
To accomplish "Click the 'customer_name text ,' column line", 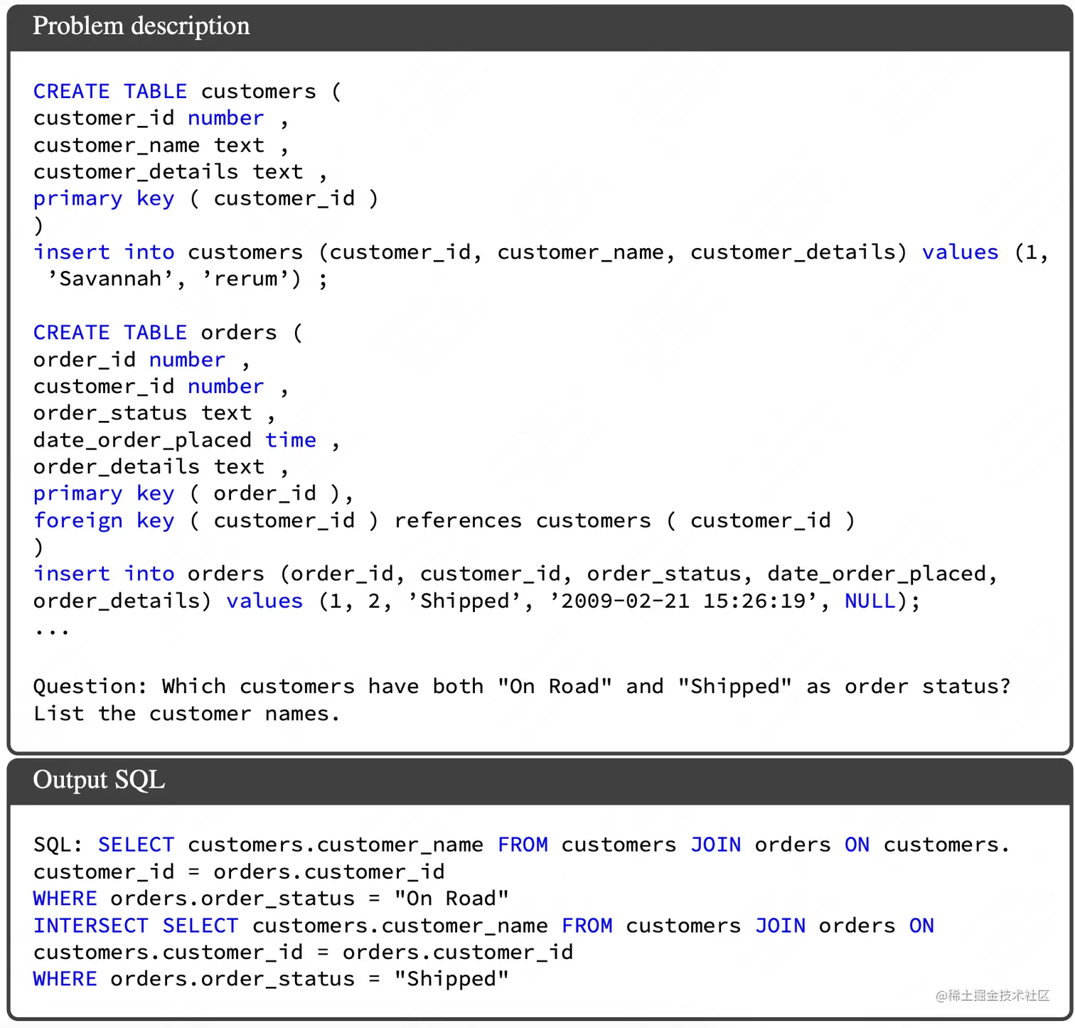I will coord(161,146).
